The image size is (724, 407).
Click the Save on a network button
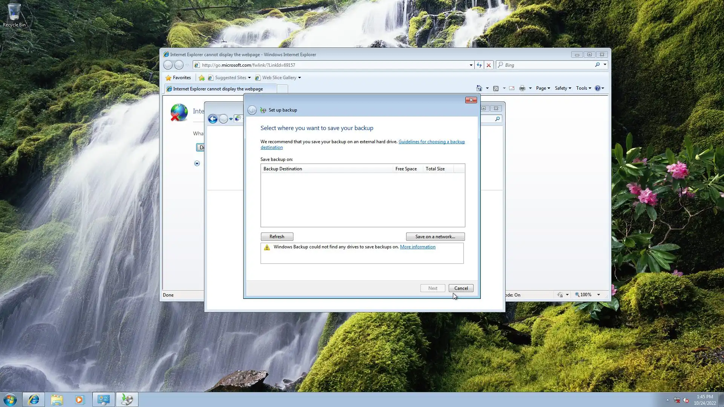(435, 237)
